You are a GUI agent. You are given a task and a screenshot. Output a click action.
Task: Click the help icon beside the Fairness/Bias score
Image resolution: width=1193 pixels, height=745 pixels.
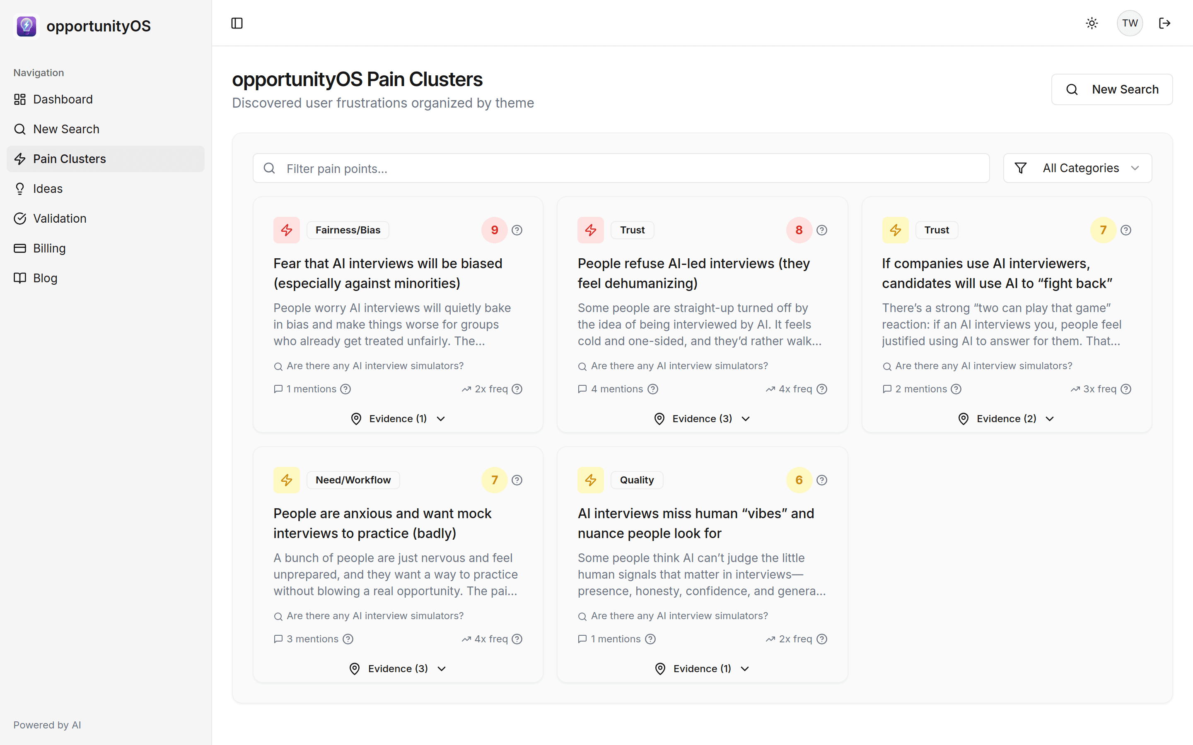(517, 230)
